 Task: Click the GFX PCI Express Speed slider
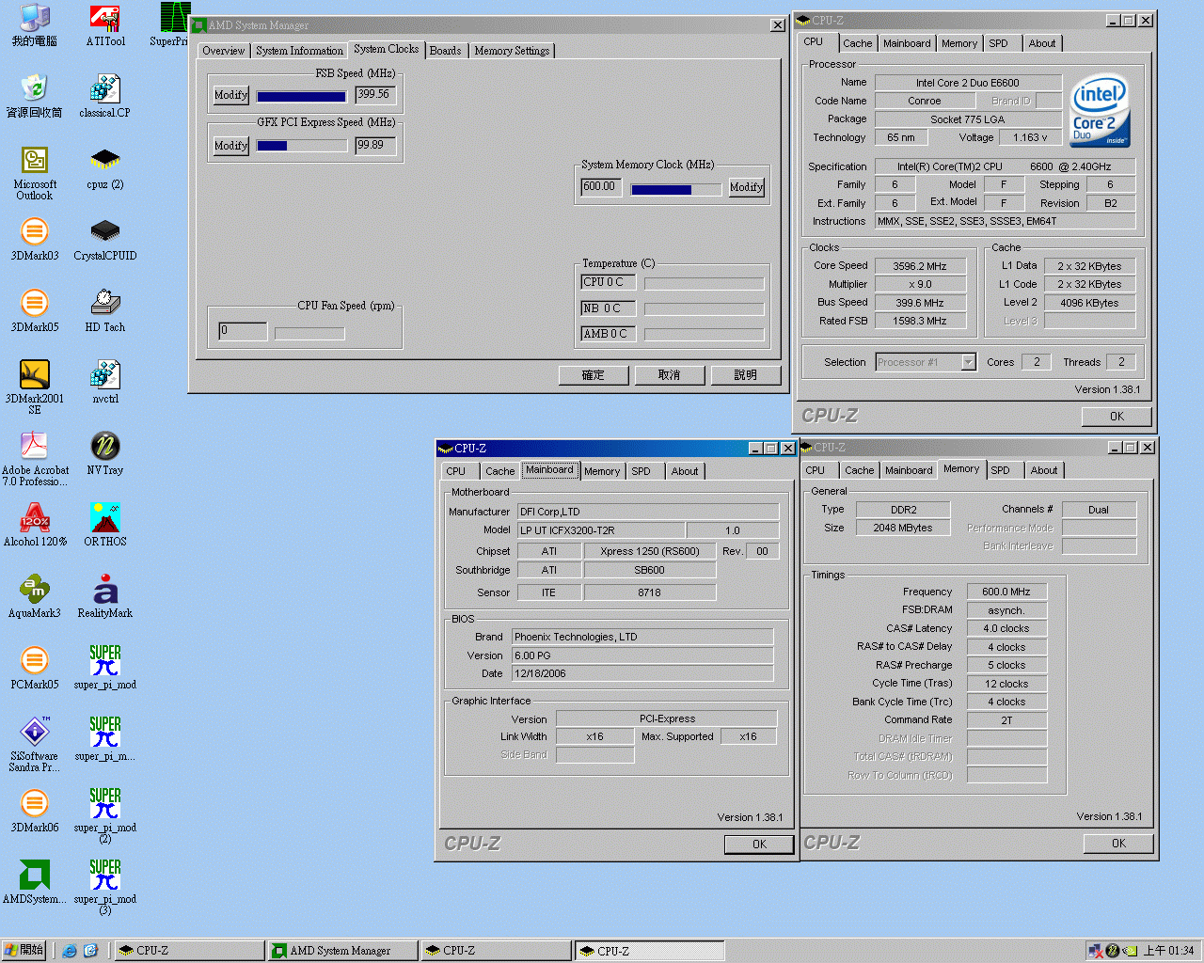(301, 146)
